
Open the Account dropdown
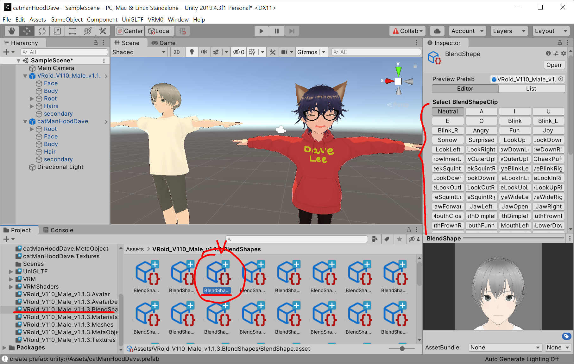467,31
